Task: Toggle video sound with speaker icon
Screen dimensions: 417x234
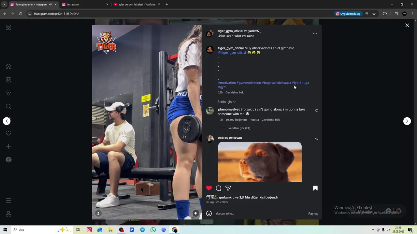Action: point(195,213)
